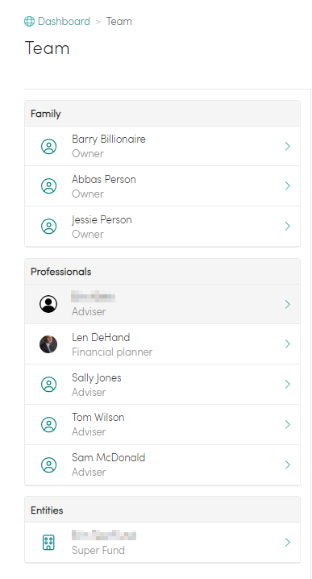Click Tom Wilson's user avatar icon
Image resolution: width=312 pixels, height=579 pixels.
pyautogui.click(x=48, y=425)
